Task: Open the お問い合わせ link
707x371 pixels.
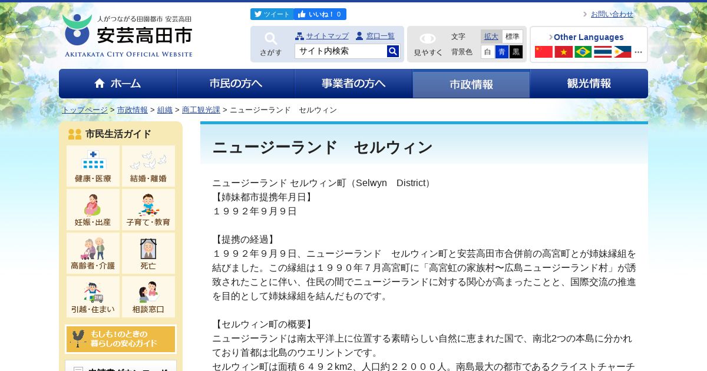Action: tap(612, 14)
